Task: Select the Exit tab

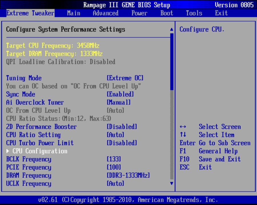Action: coord(221,13)
